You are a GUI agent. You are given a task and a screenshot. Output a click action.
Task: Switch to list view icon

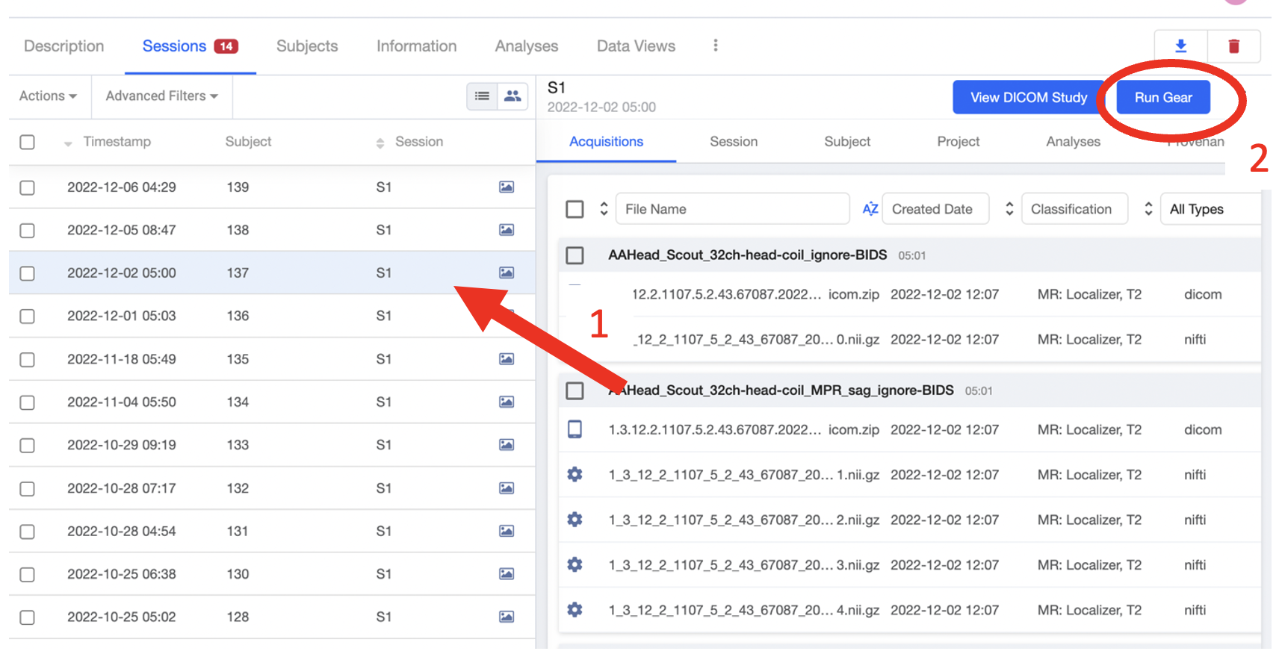pos(483,96)
